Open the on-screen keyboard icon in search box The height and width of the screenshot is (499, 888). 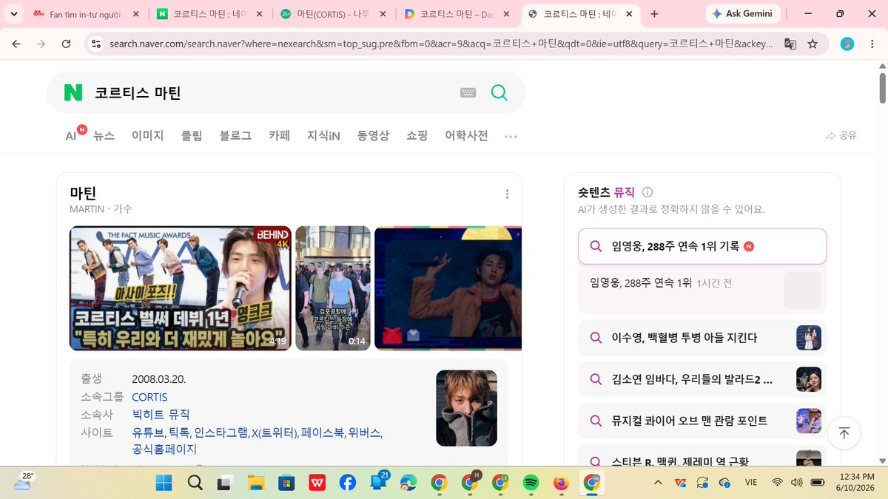point(468,92)
